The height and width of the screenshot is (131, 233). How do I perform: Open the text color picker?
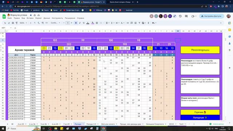pyautogui.click(x=88, y=23)
